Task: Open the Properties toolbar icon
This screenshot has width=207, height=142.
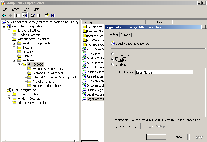Action: pos(32,15)
